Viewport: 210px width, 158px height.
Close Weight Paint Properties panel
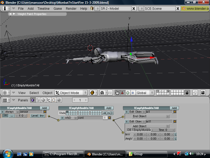coord(10,14)
